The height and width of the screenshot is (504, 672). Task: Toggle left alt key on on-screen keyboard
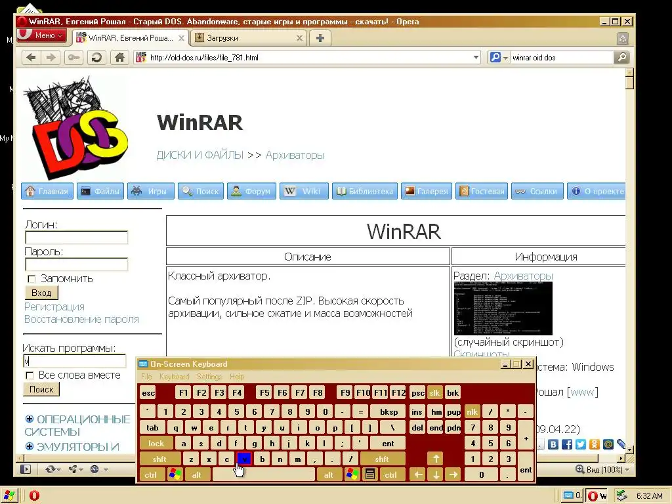[x=197, y=474]
